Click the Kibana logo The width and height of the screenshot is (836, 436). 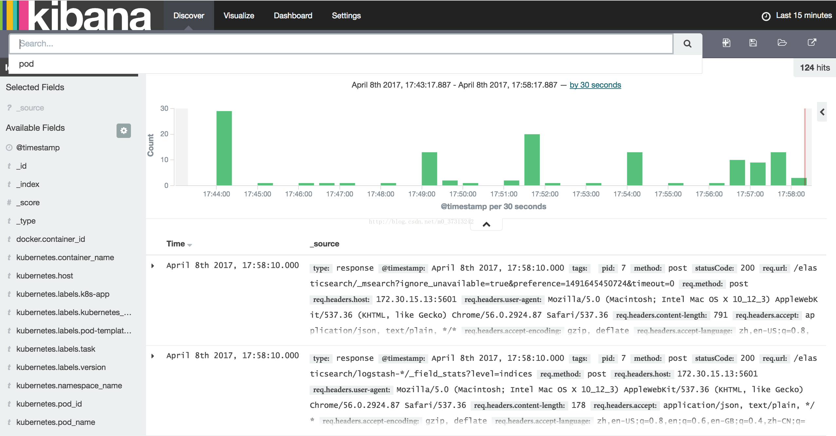click(76, 15)
